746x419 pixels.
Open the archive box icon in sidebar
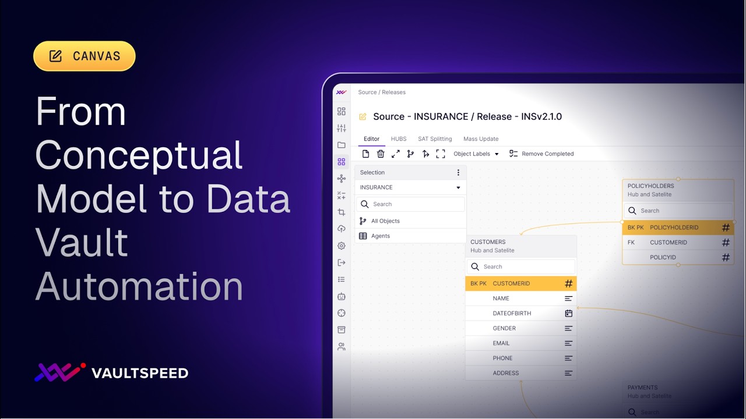click(x=342, y=329)
